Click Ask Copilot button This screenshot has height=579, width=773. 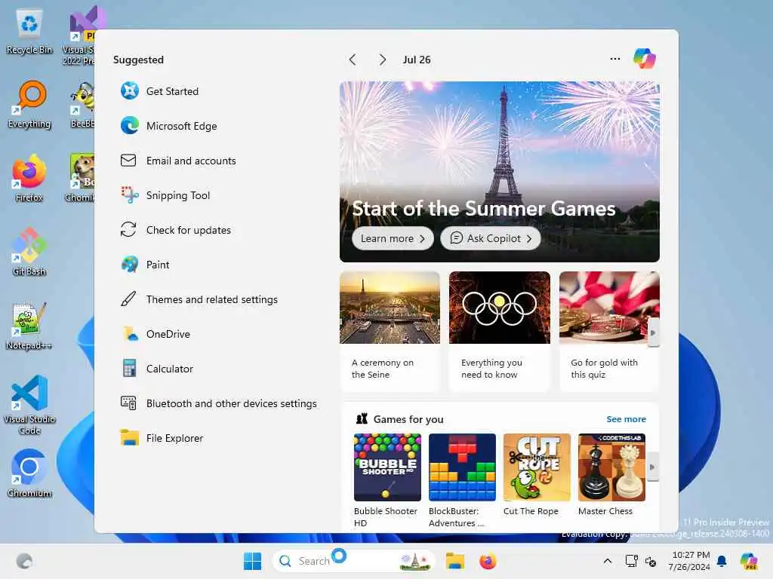click(x=491, y=238)
